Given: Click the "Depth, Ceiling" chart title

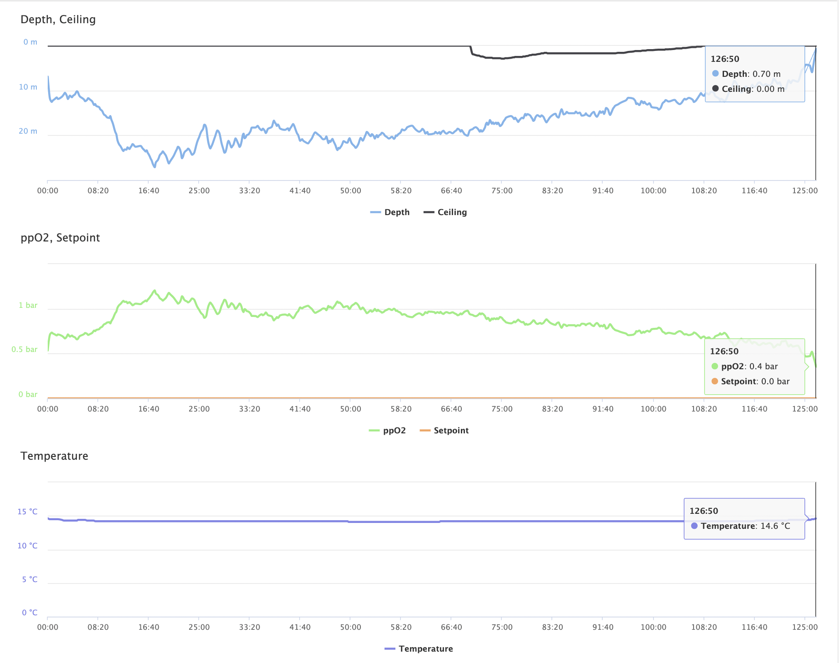Looking at the screenshot, I should coord(58,20).
